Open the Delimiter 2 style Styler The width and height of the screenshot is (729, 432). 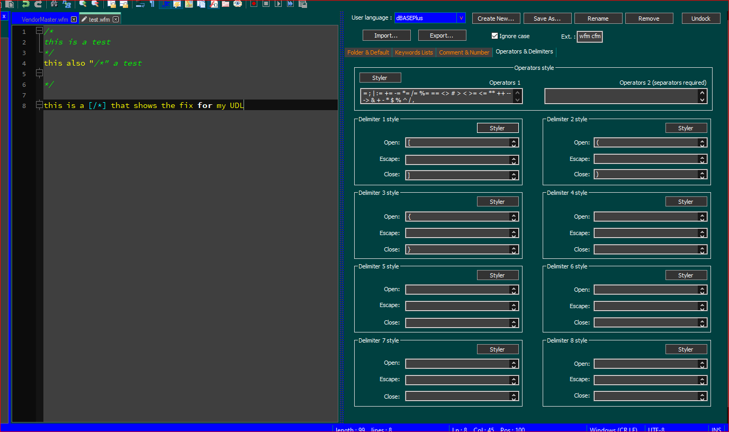point(686,128)
